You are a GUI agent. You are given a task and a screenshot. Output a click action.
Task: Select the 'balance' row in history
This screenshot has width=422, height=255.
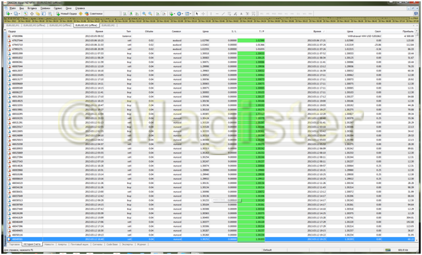click(211, 36)
